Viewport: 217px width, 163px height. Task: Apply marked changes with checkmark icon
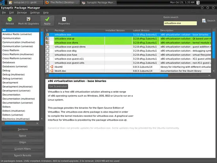tap(47, 19)
